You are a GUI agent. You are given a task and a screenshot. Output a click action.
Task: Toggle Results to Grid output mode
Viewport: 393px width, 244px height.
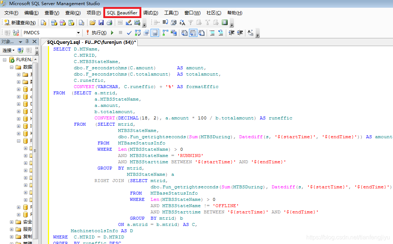point(193,33)
